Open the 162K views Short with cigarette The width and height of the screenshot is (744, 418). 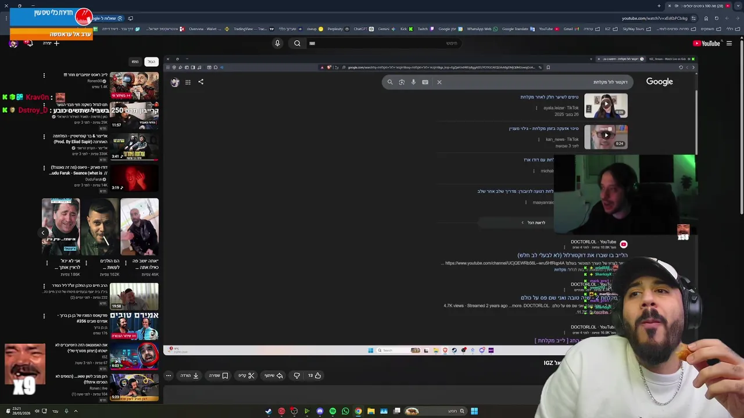click(x=100, y=227)
